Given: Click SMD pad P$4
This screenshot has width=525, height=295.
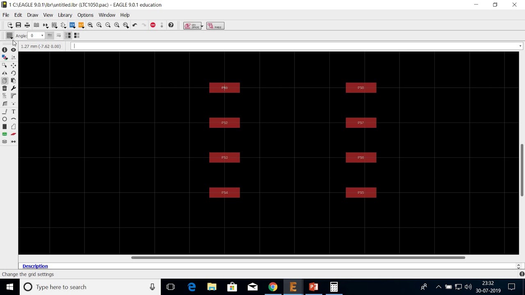Looking at the screenshot, I should (x=224, y=193).
